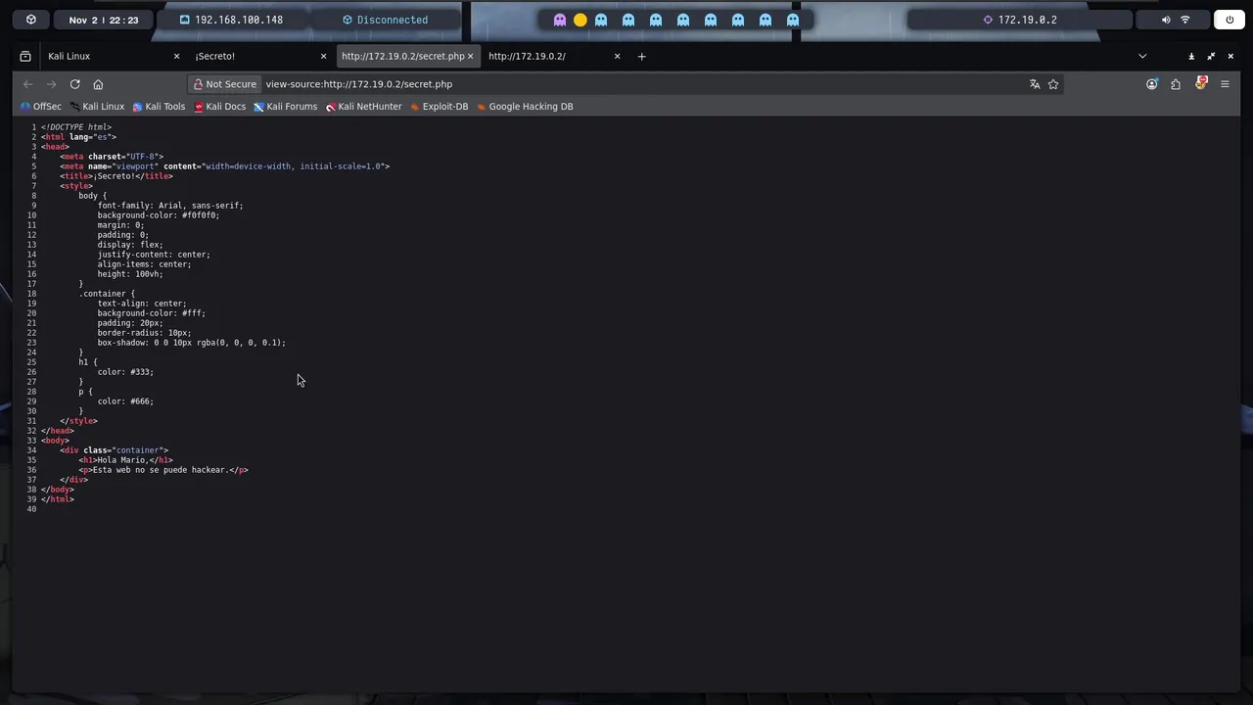The height and width of the screenshot is (705, 1253).
Task: Click the Disconnected VPN status widget
Action: [x=385, y=20]
